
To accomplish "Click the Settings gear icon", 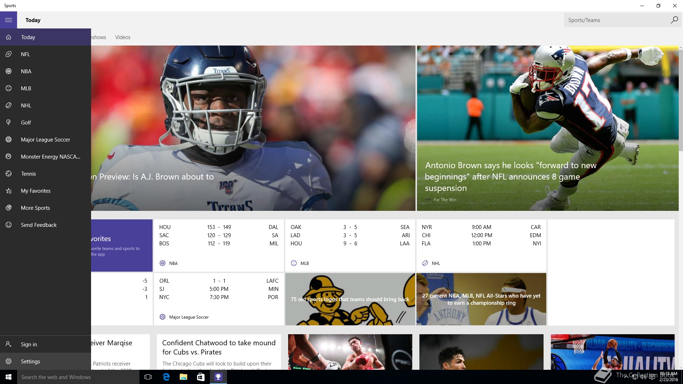I will point(9,361).
